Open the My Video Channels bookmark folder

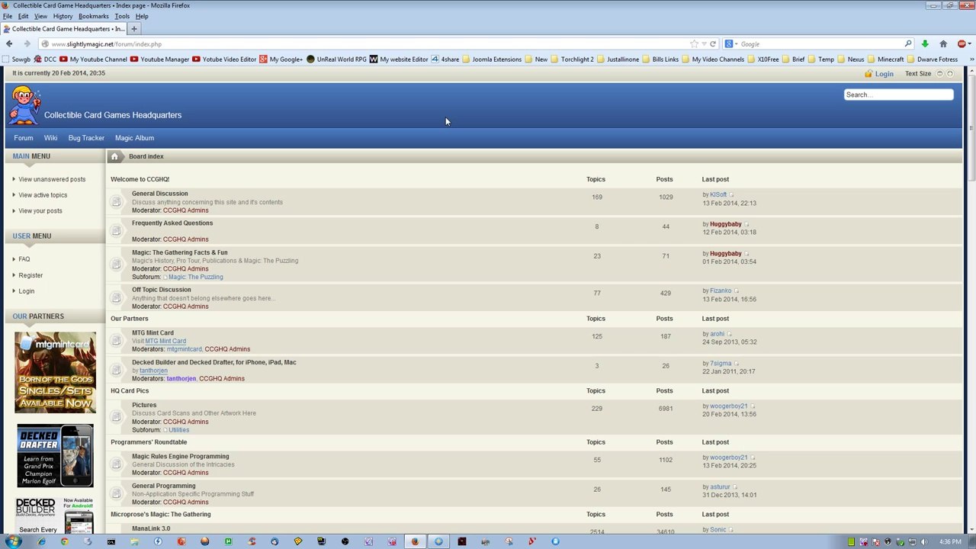tap(712, 59)
